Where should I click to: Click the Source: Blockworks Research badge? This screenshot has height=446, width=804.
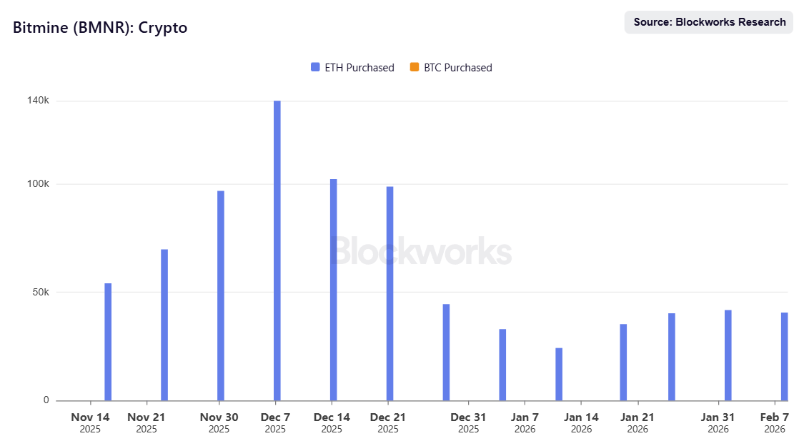click(709, 22)
